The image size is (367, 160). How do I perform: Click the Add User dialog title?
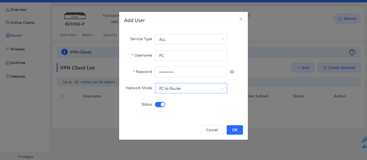pyautogui.click(x=134, y=20)
